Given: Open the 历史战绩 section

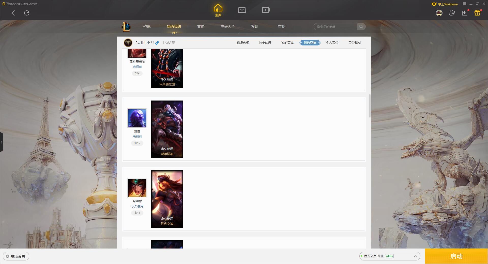Looking at the screenshot, I should [265, 43].
